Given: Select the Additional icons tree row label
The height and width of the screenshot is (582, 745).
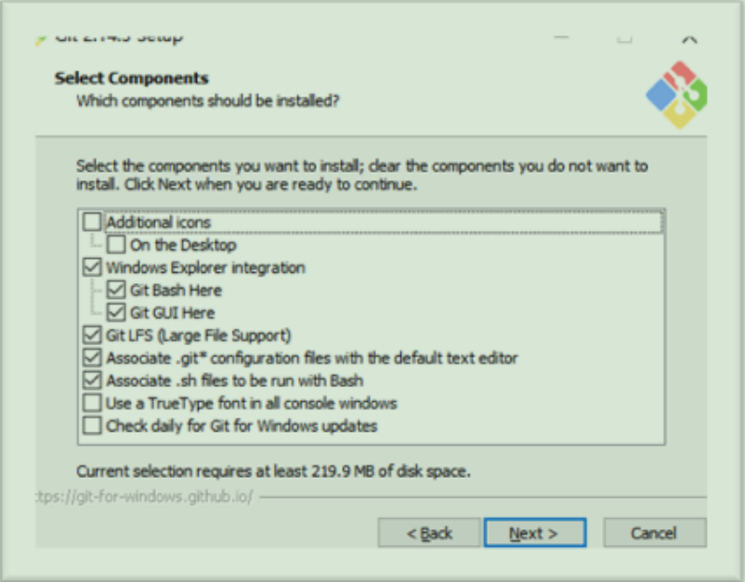Looking at the screenshot, I should tap(158, 222).
